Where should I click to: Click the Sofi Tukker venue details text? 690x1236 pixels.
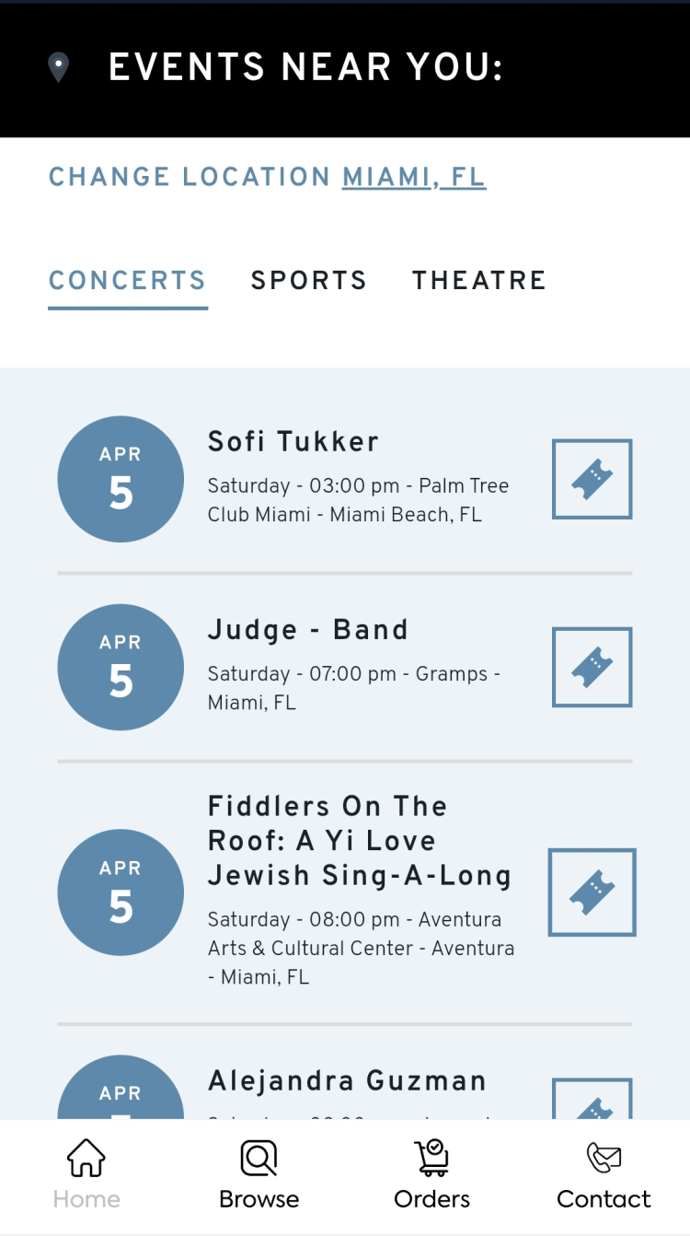(x=358, y=500)
